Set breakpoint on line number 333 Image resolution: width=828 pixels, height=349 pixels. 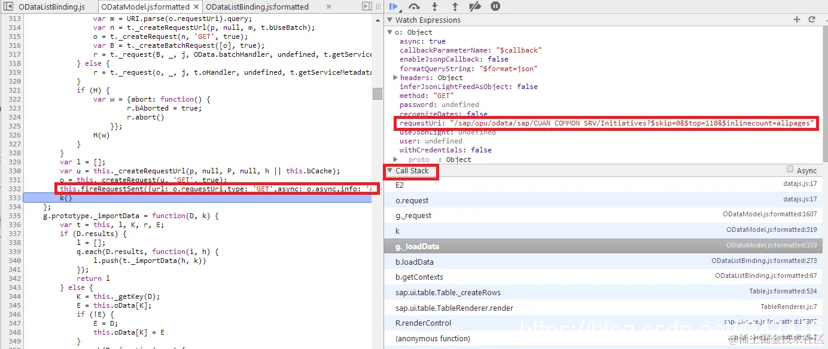coord(14,198)
